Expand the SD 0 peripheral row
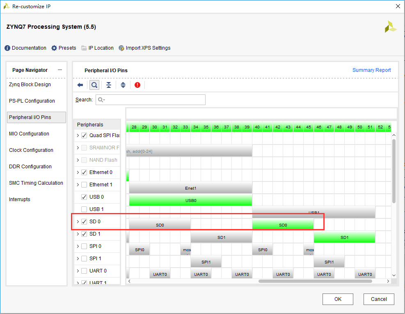Screen dimensions: 405x314 78,222
